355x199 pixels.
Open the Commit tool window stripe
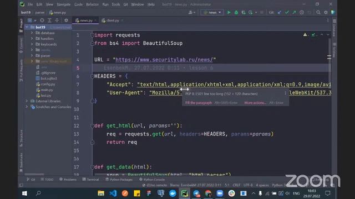(x=21, y=45)
